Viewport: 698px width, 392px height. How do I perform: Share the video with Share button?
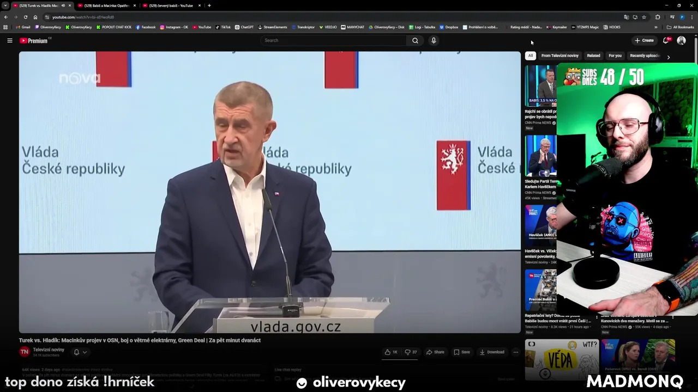click(435, 352)
